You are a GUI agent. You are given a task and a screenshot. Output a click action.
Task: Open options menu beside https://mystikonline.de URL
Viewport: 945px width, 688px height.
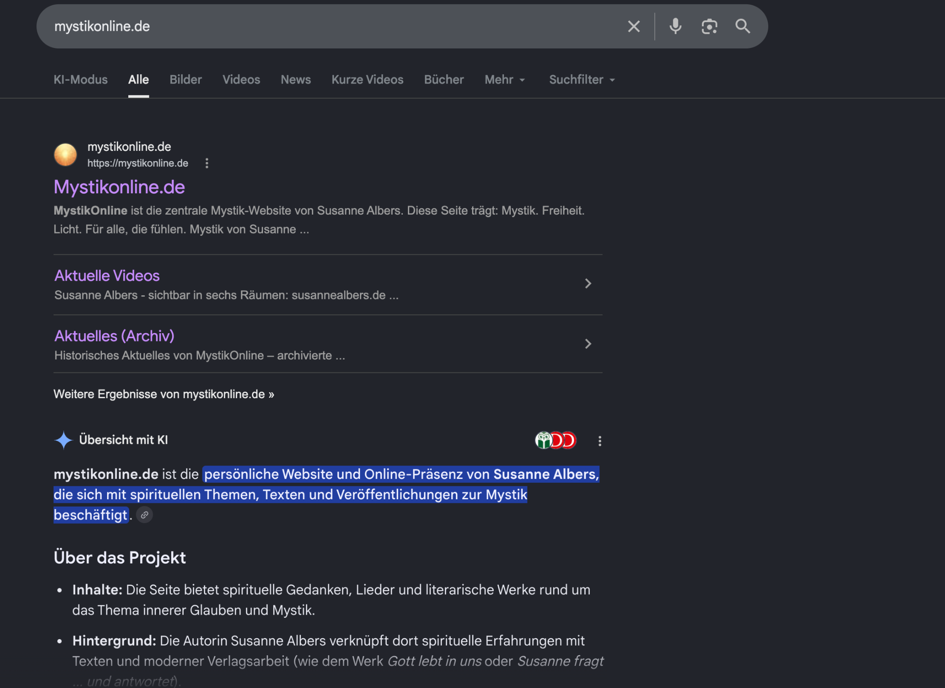click(207, 163)
